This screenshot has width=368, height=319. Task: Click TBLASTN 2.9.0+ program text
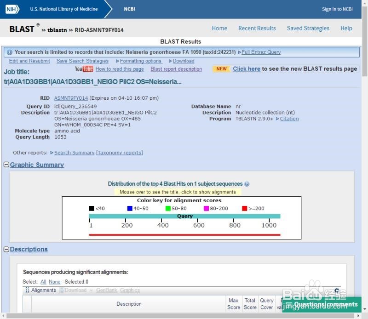pos(254,119)
